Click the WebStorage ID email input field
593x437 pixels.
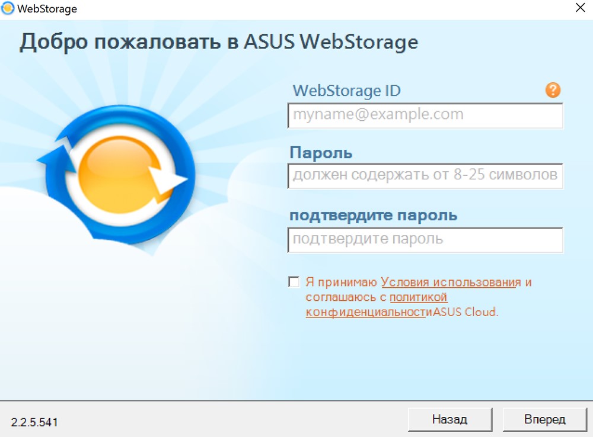[x=425, y=115]
